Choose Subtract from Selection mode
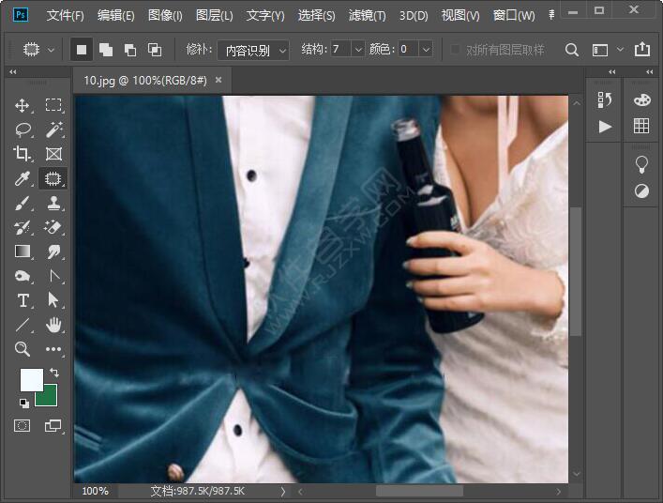The image size is (663, 503). 130,50
